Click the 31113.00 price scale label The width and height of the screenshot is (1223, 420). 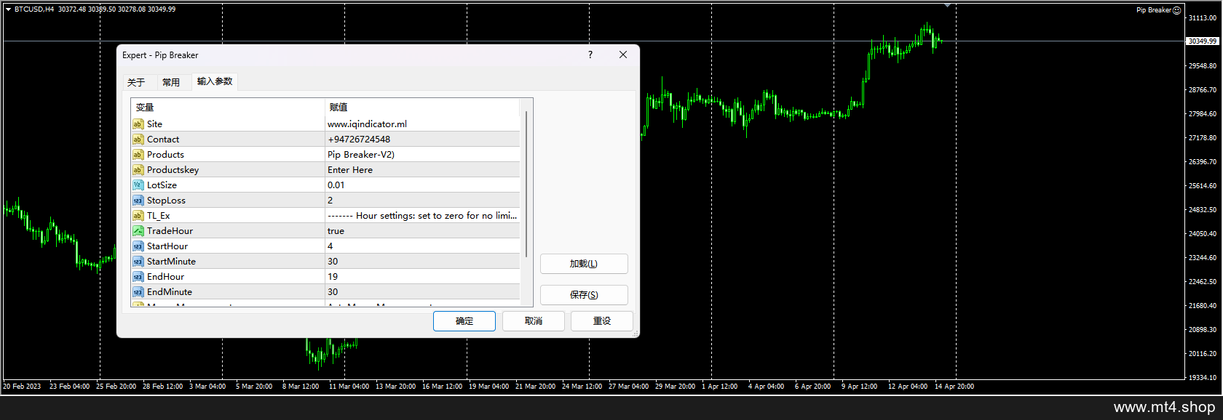(x=1203, y=18)
